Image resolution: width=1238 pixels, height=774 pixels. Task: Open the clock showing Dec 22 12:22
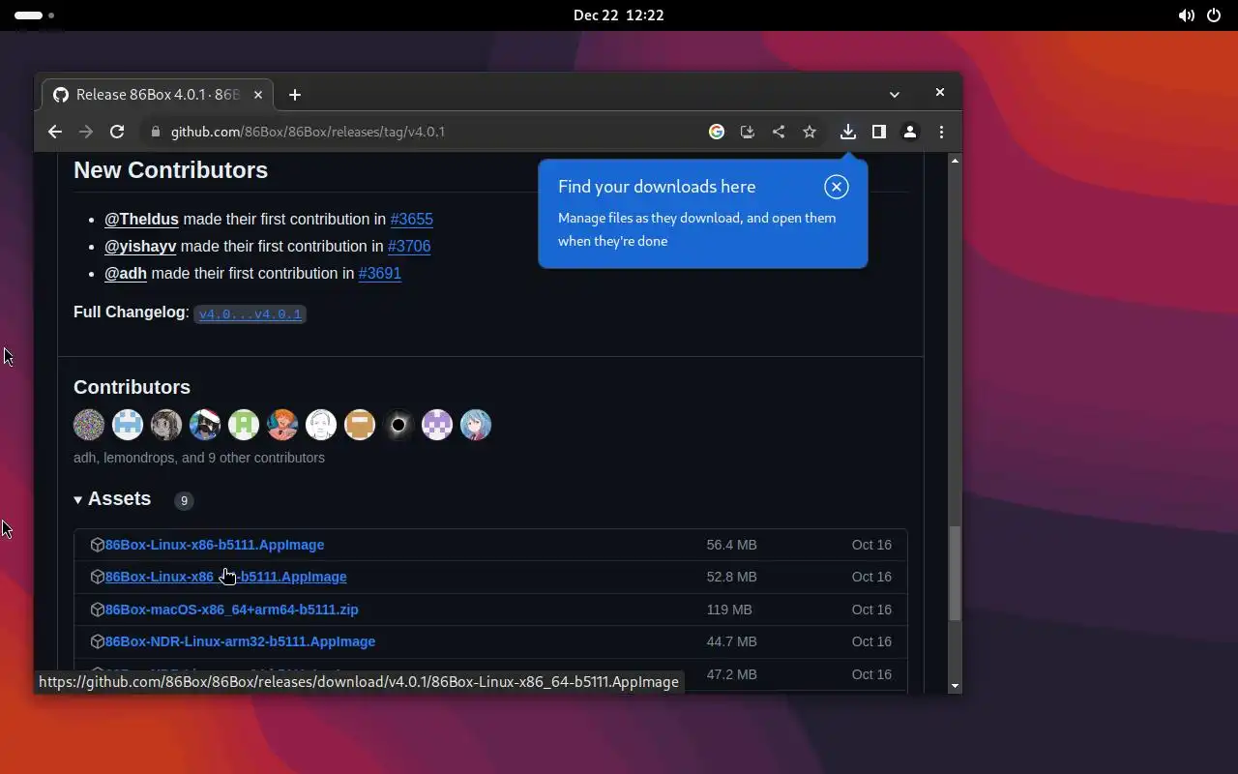[x=618, y=15]
